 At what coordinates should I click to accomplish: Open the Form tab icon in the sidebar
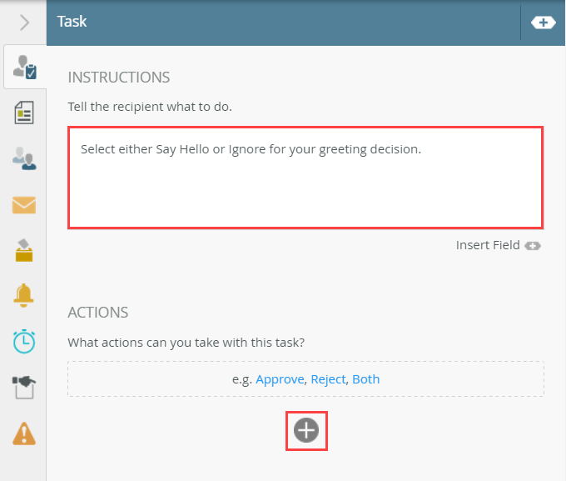(x=24, y=113)
